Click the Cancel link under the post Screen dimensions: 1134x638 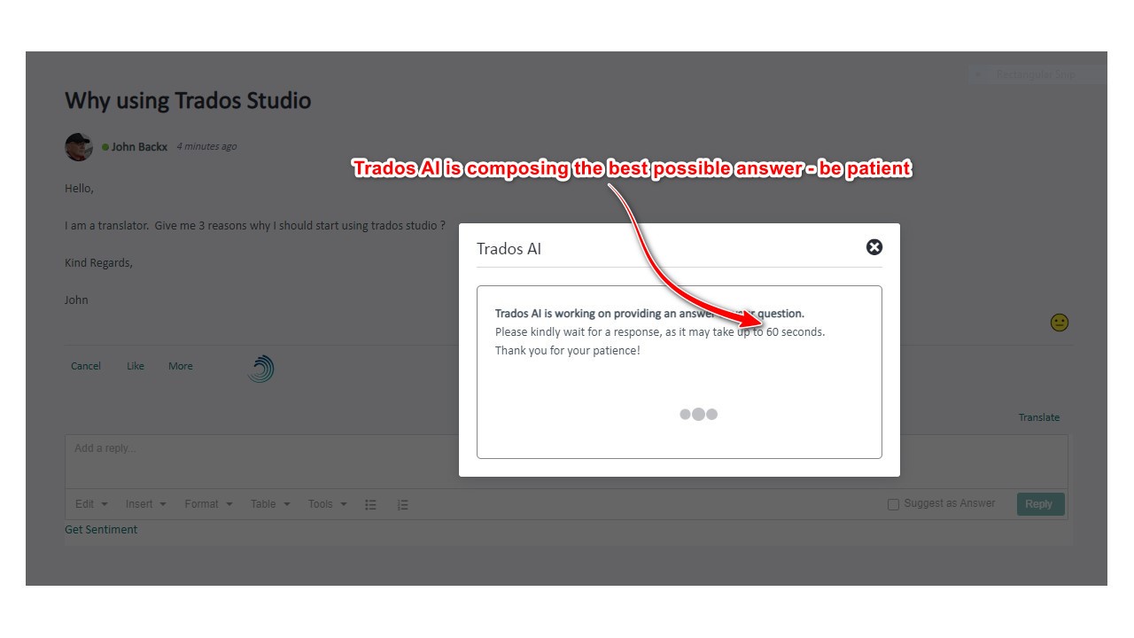pyautogui.click(x=86, y=366)
